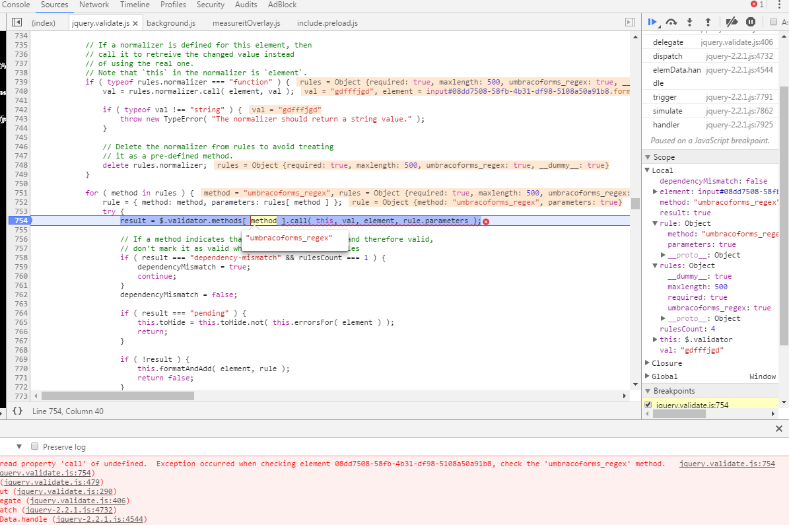Image resolution: width=789 pixels, height=525 pixels.
Task: Step out of the current function
Action: (x=708, y=22)
